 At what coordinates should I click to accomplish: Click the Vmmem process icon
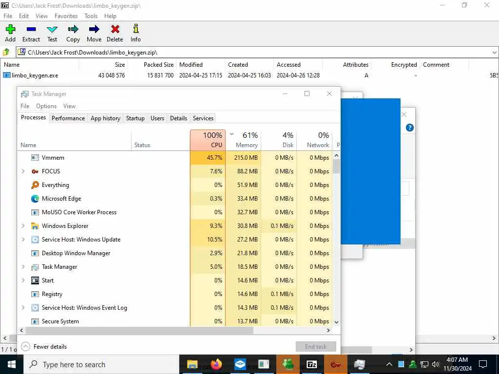35,158
